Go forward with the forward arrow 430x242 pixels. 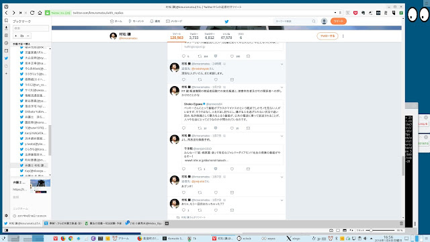[x=13, y=13]
